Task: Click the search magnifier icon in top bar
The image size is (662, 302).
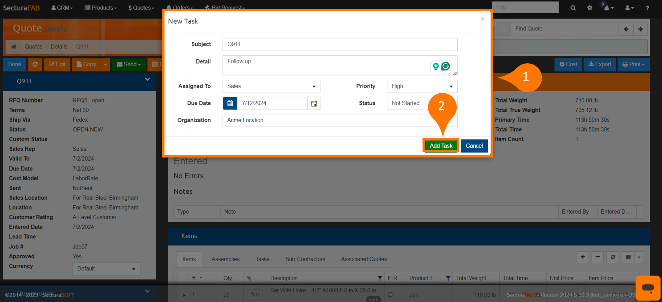Action: click(573, 8)
